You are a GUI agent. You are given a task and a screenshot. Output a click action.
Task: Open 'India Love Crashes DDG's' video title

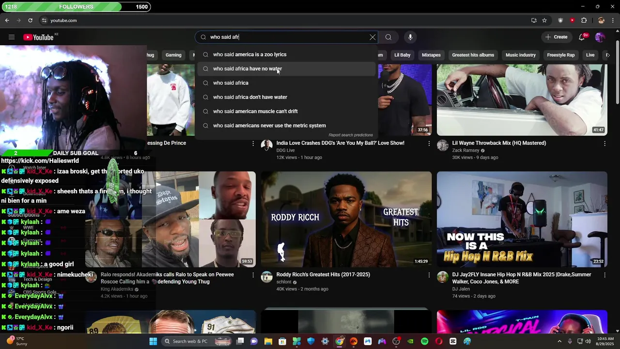[x=340, y=143]
